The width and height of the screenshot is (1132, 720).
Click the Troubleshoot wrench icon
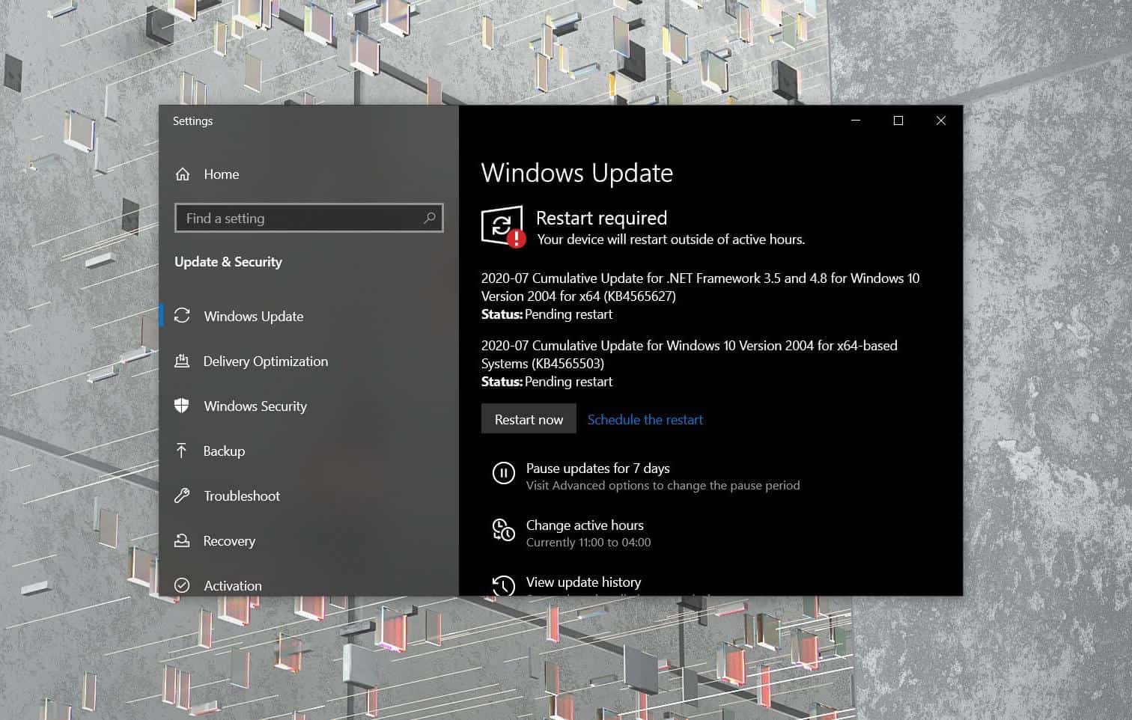(182, 495)
